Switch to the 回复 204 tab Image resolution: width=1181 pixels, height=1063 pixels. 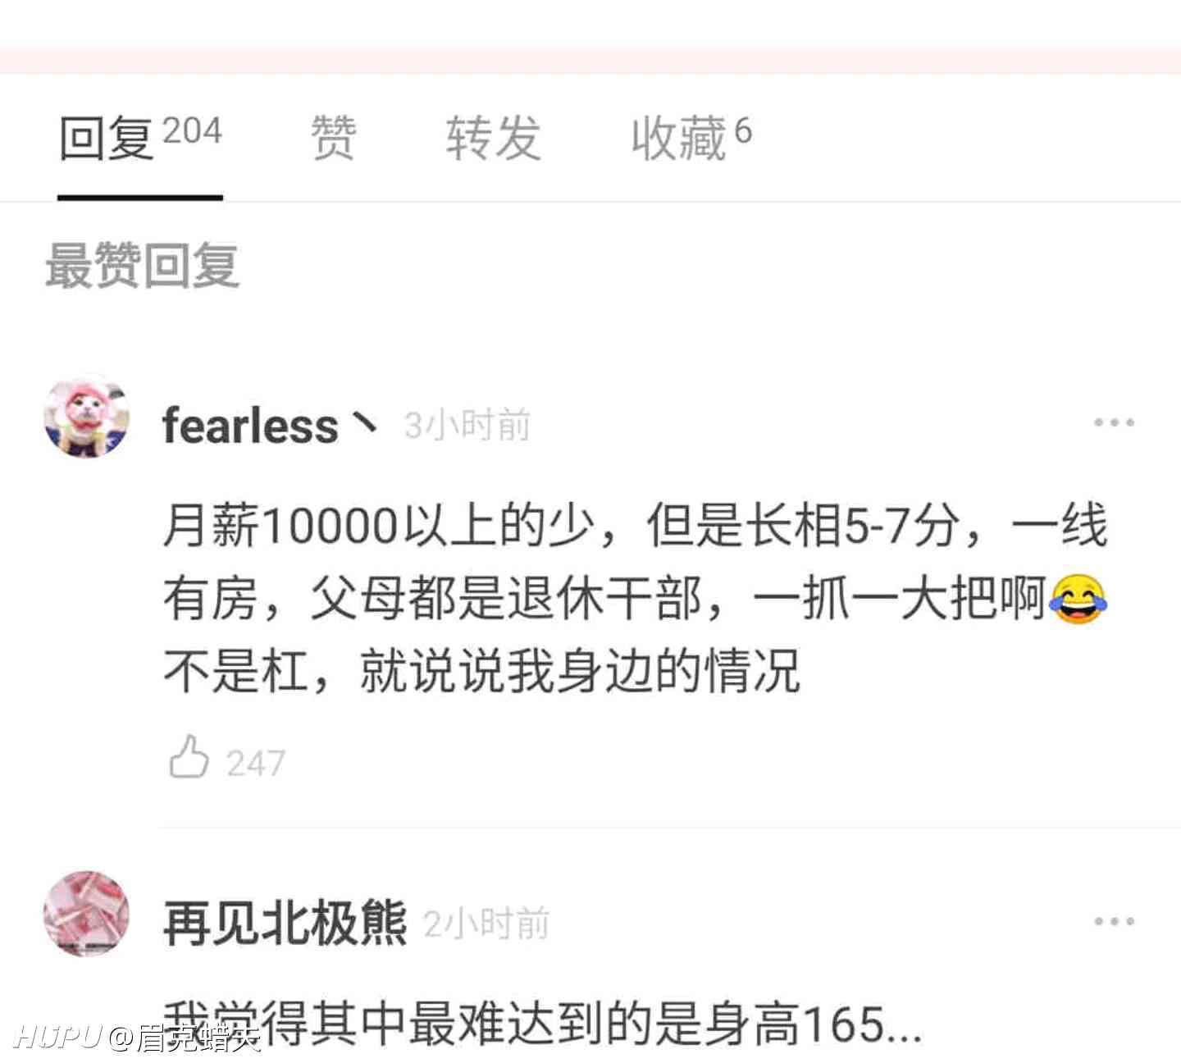tap(140, 137)
